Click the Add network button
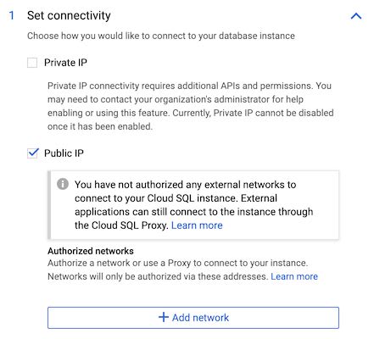The width and height of the screenshot is (374, 339). point(193,318)
